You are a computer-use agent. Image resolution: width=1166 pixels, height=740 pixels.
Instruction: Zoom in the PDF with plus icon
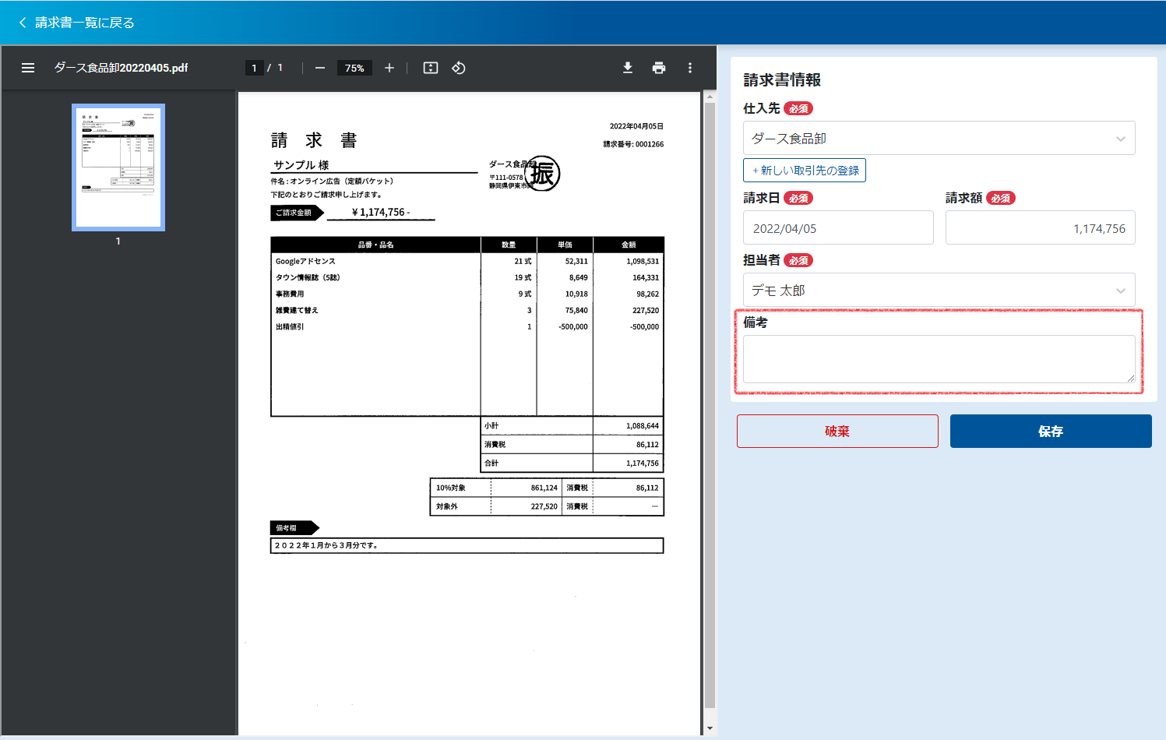click(389, 68)
